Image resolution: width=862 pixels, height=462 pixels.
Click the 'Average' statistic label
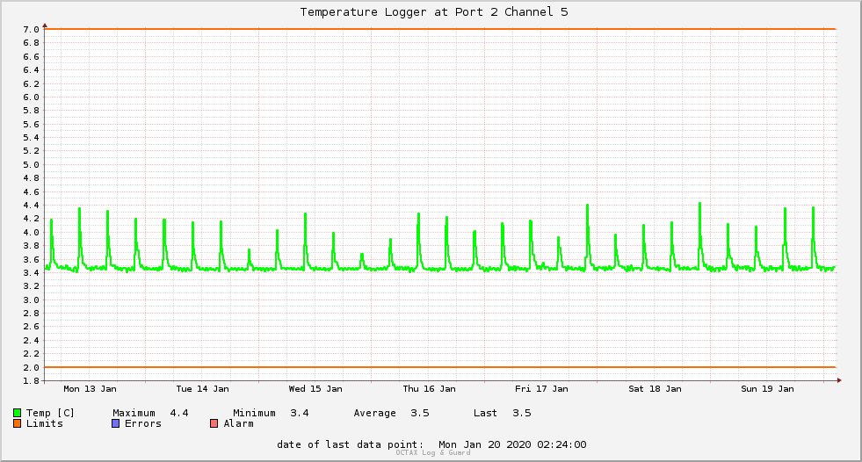point(375,413)
